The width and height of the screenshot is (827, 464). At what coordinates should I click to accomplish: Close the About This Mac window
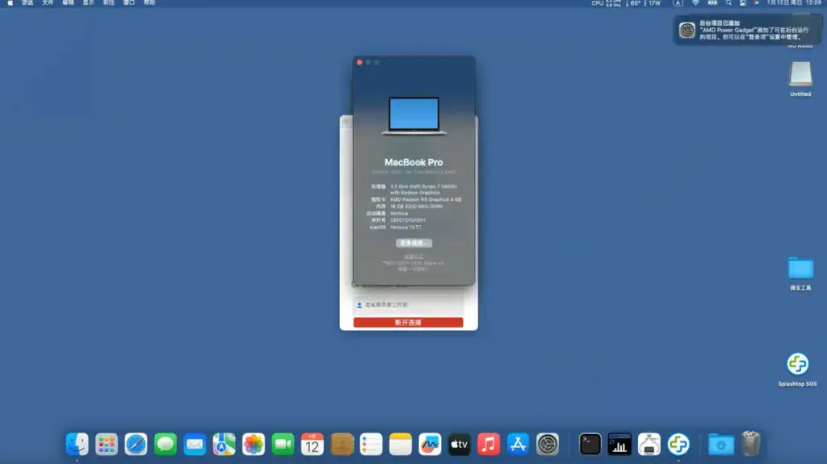tap(359, 62)
